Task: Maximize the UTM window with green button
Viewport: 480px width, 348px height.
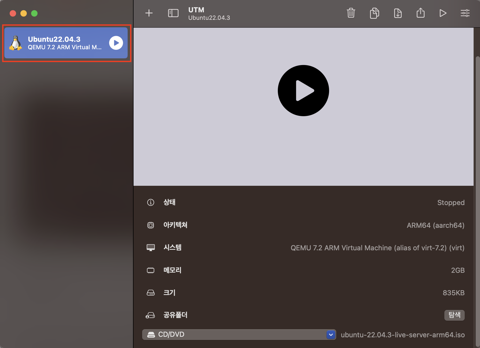Action: click(34, 13)
